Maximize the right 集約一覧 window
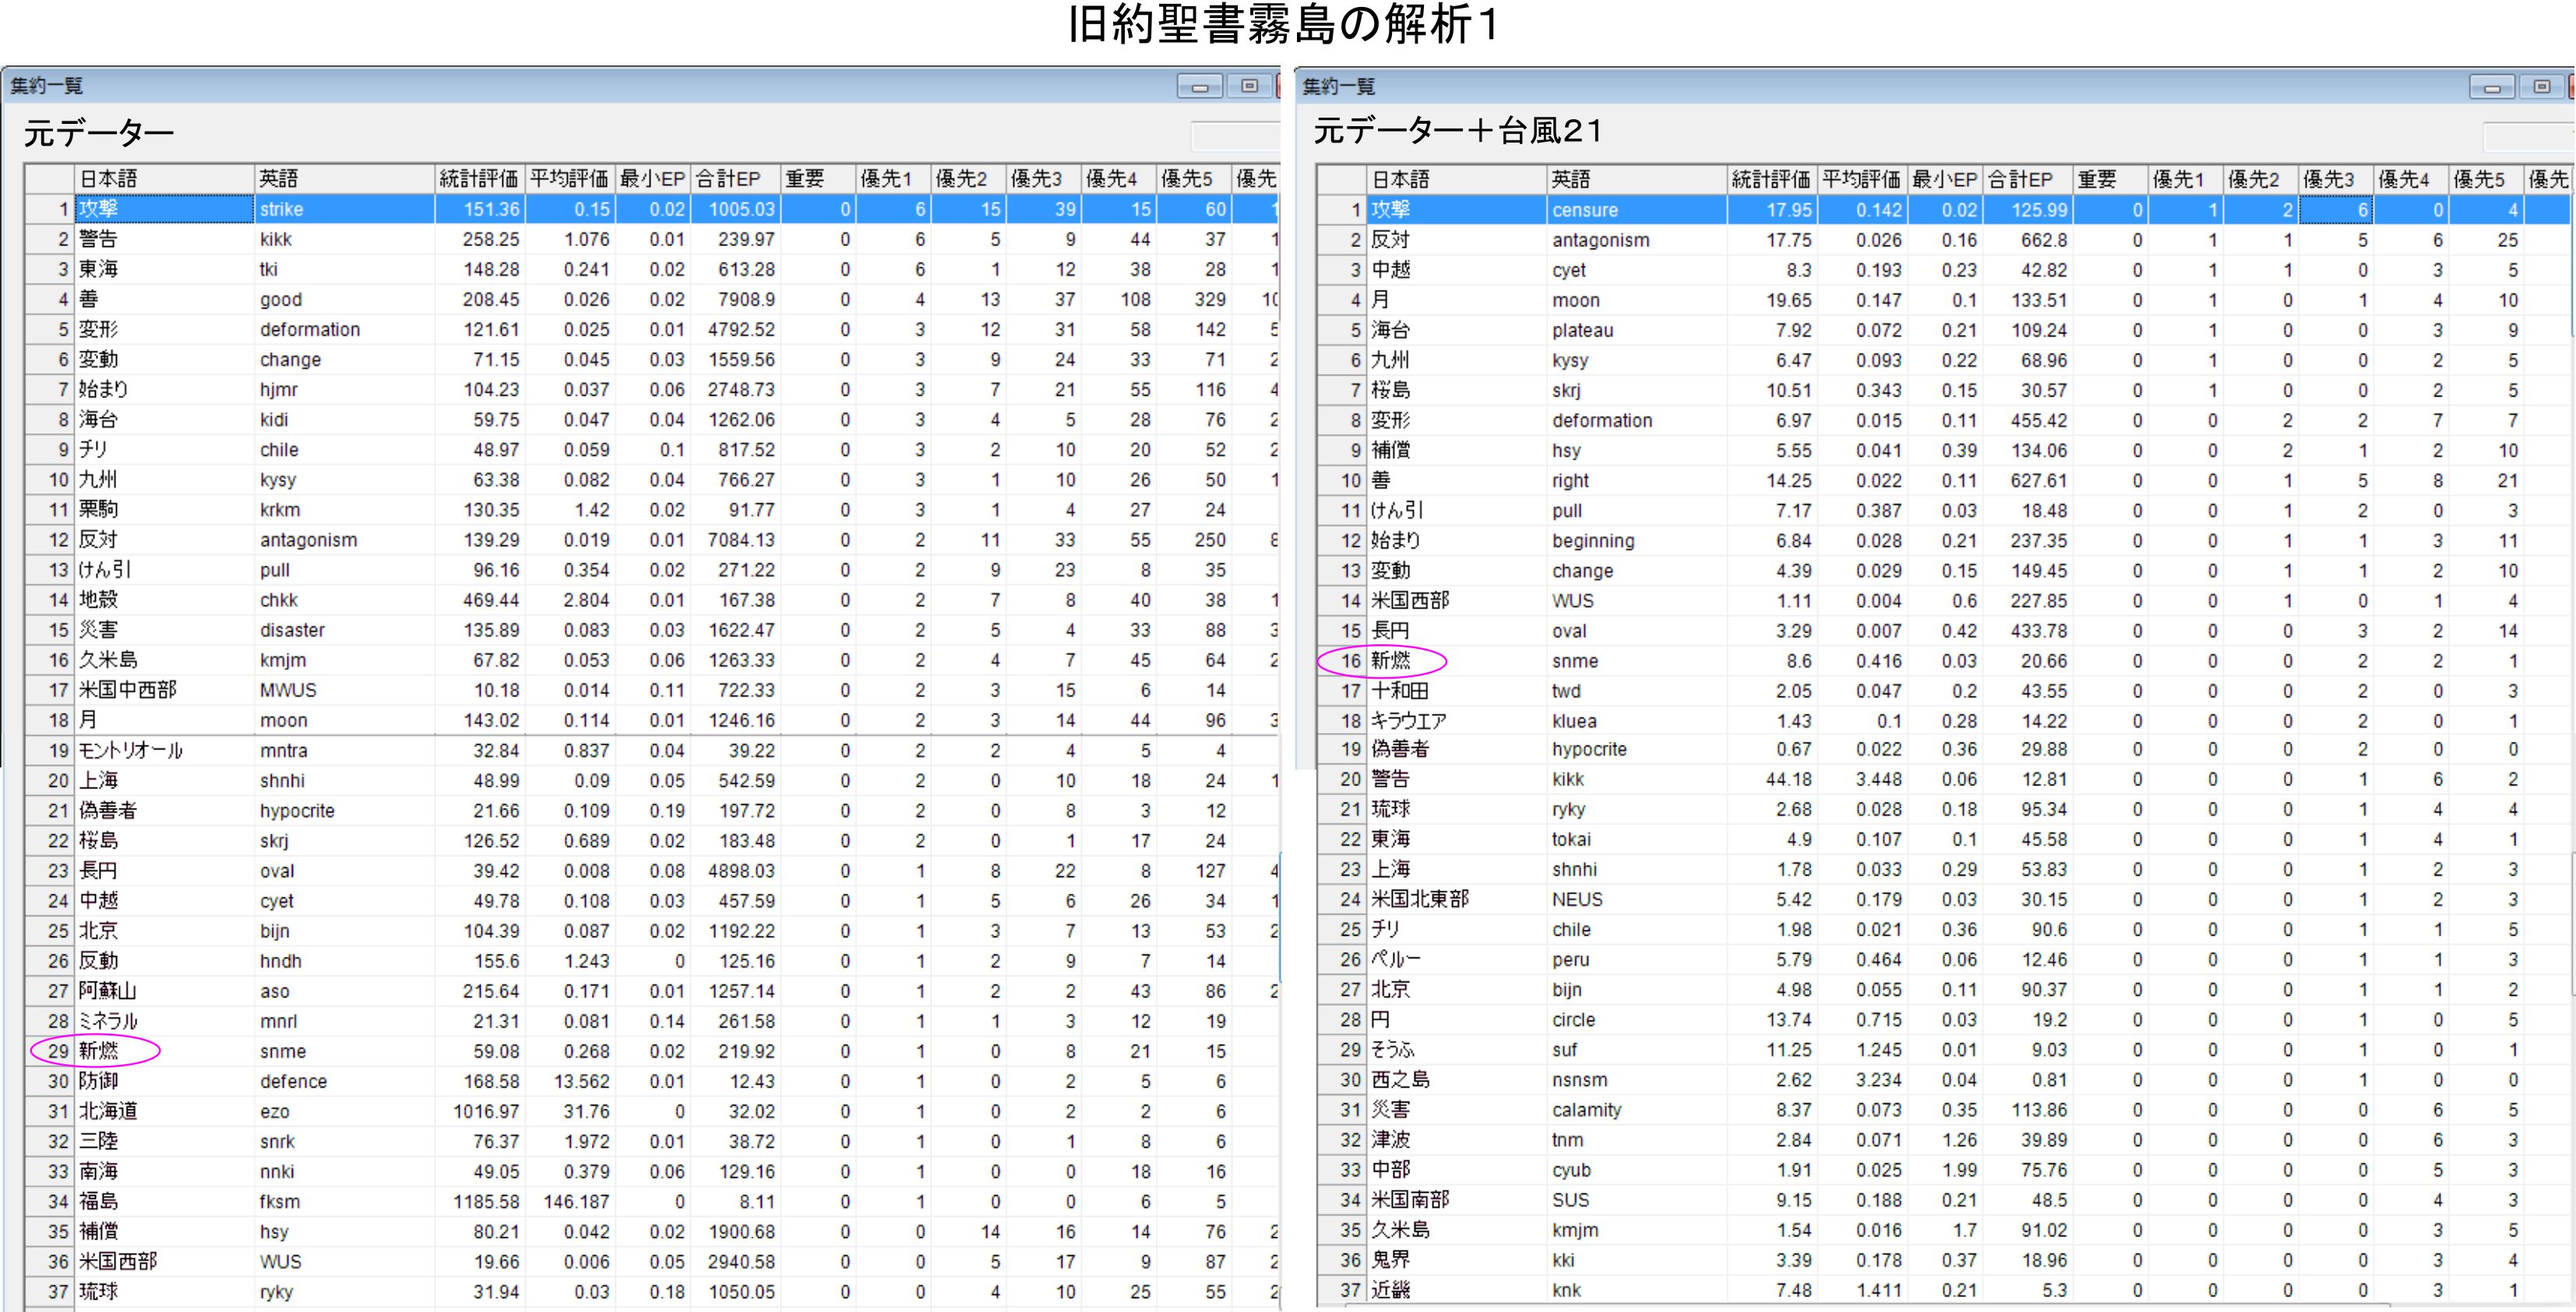This screenshot has height=1312, width=2576. coord(2541,88)
